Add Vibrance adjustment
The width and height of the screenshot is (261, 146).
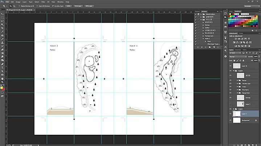pyautogui.click(x=249, y=39)
